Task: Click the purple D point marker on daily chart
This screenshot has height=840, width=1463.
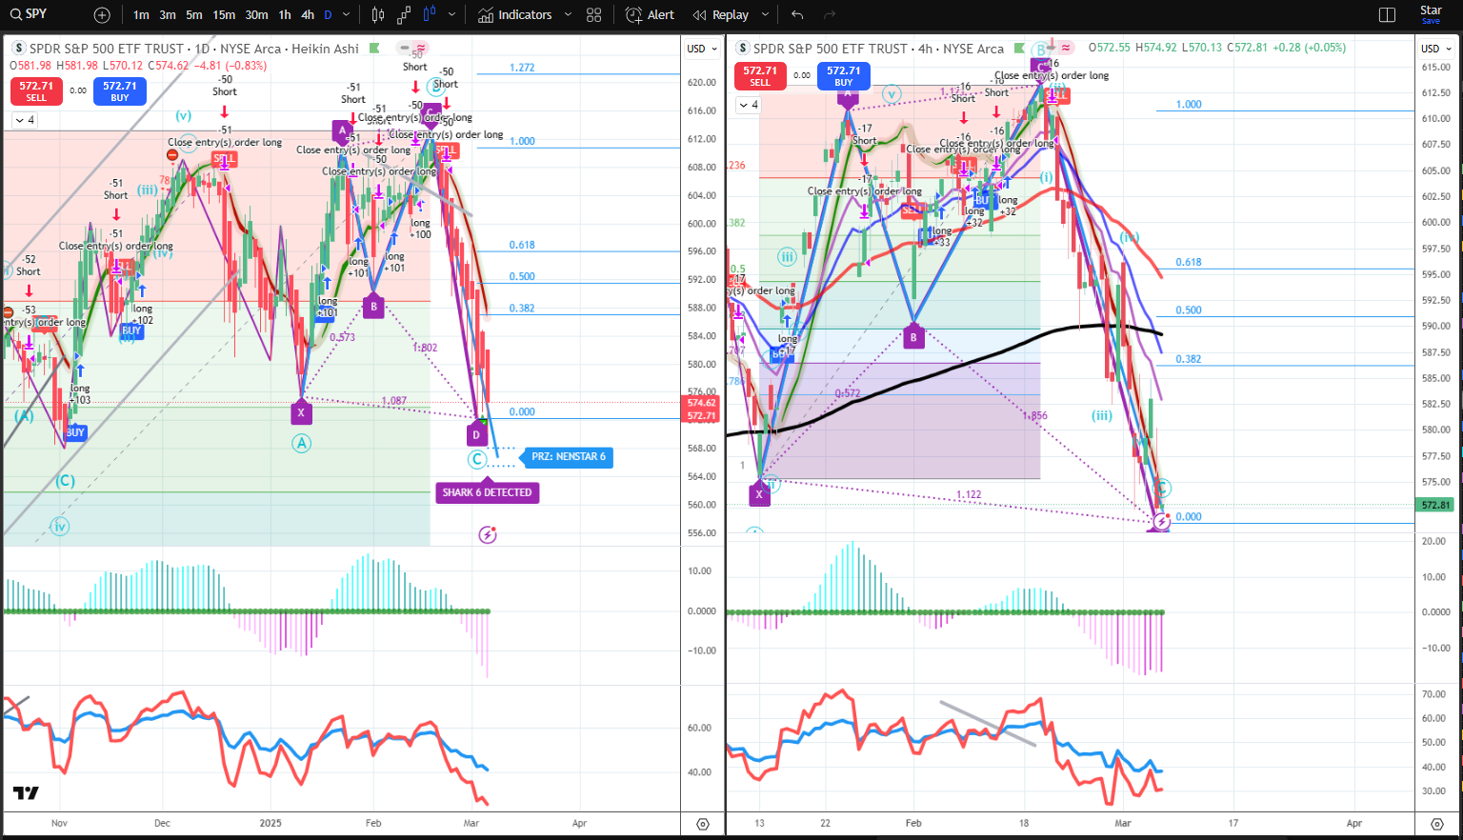Action: pyautogui.click(x=477, y=434)
